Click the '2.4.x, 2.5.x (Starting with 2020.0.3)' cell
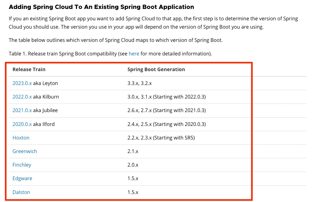The height and width of the screenshot is (202, 314). click(167, 124)
